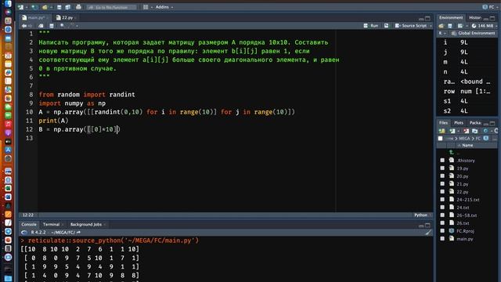Expand Import Dataset dropdown arrow
This screenshot has width=501, height=282.
467,26
